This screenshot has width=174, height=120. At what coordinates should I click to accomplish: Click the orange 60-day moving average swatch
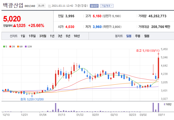click(18, 46)
